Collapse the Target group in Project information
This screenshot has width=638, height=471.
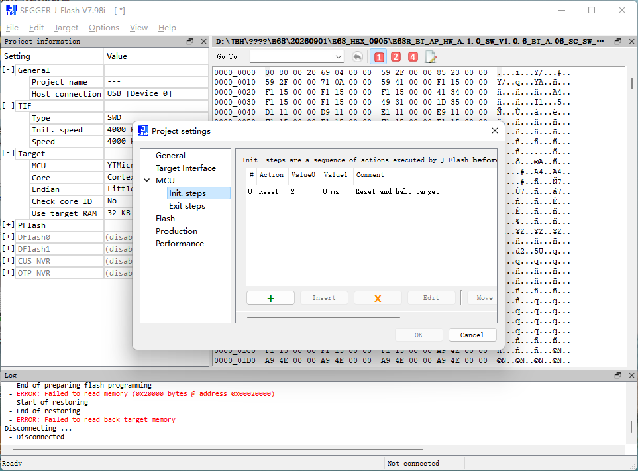click(8, 153)
